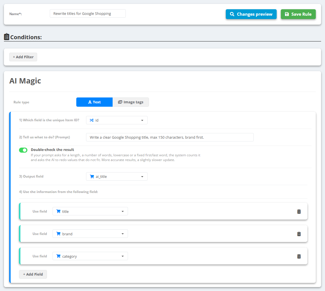Screen dimensions: 325x291
Task: Delete the brand field row
Action: coord(299,234)
